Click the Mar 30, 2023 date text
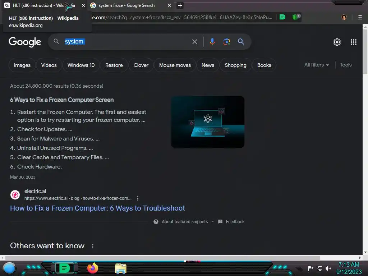The image size is (368, 276). pyautogui.click(x=23, y=177)
